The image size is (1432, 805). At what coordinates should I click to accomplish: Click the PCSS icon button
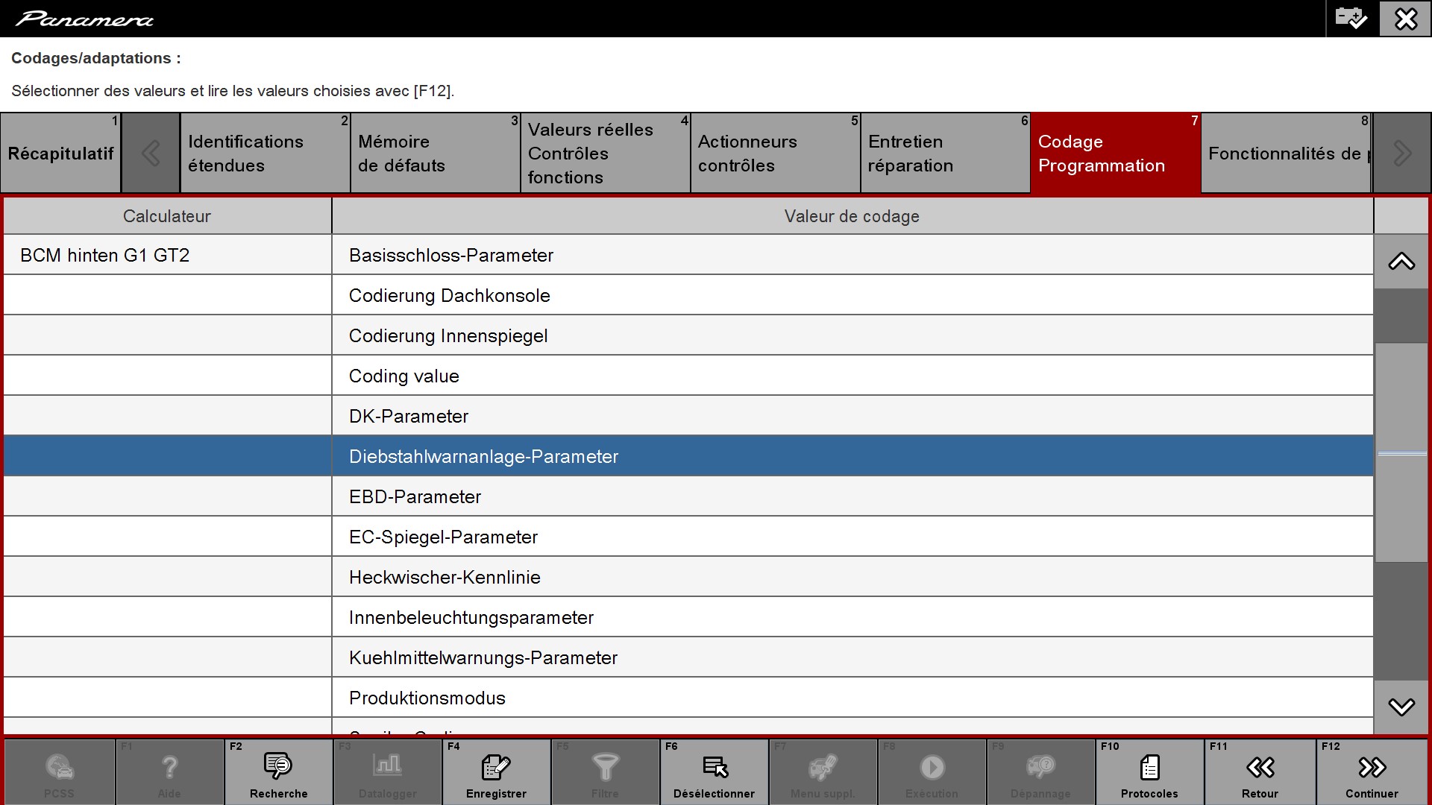click(x=60, y=772)
